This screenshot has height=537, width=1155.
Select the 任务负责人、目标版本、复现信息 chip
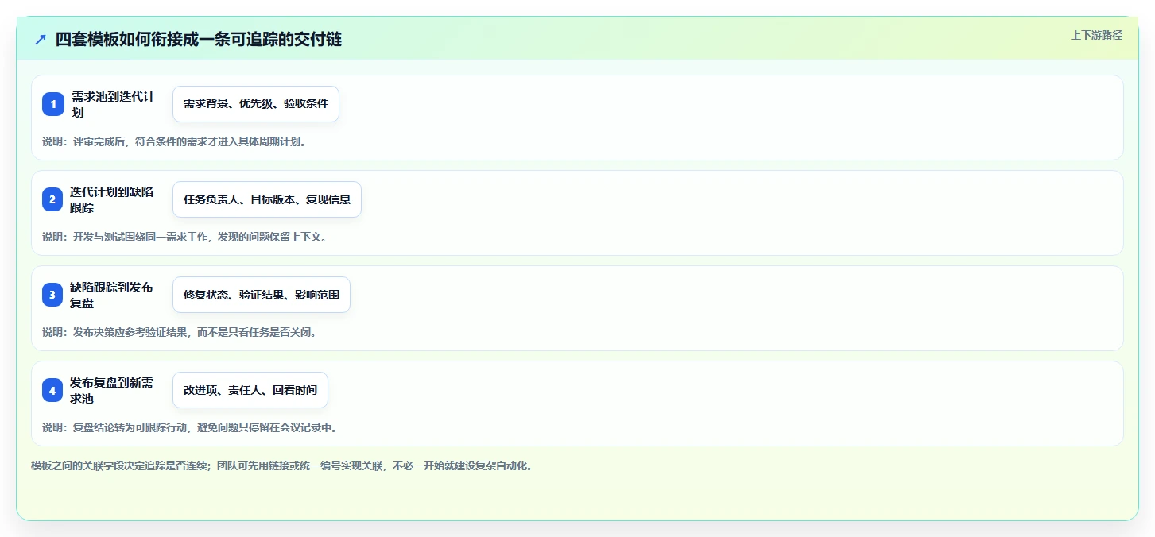coord(267,199)
